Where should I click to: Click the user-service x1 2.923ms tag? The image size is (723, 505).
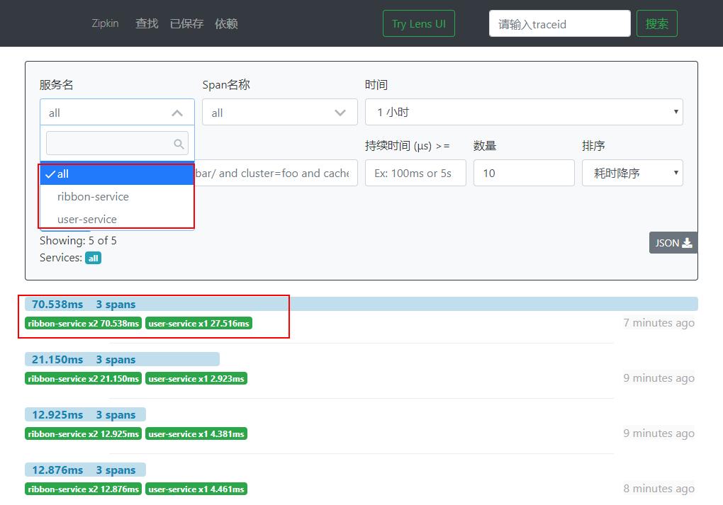(196, 378)
